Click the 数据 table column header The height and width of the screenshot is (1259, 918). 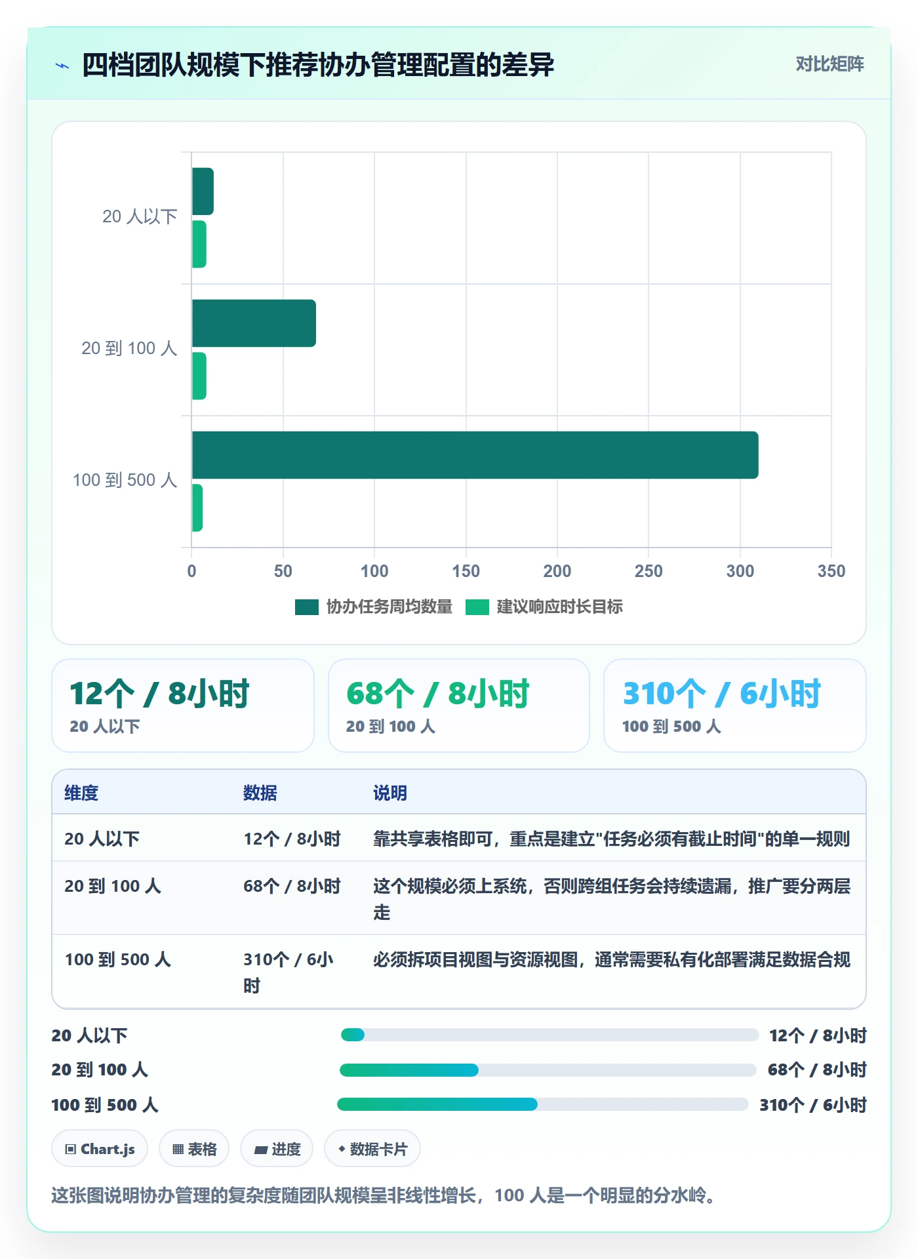click(x=260, y=793)
